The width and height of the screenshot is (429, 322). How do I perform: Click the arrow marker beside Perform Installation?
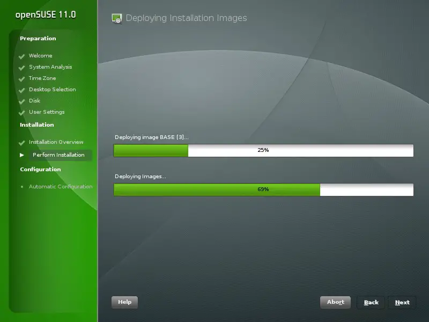point(22,155)
